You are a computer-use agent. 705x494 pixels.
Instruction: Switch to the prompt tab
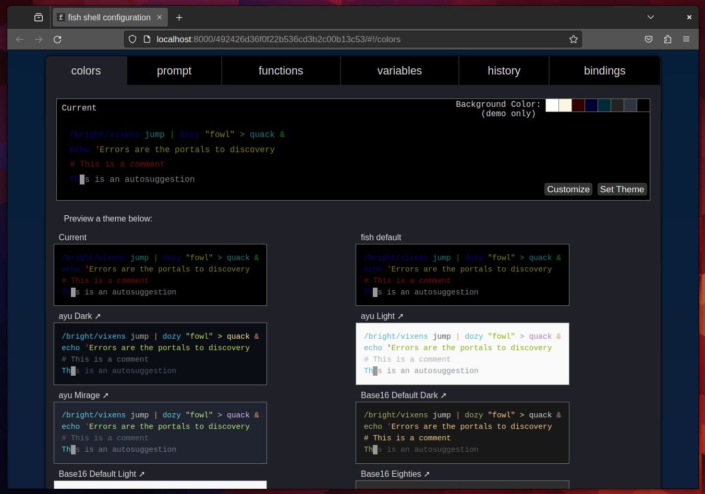tap(174, 70)
